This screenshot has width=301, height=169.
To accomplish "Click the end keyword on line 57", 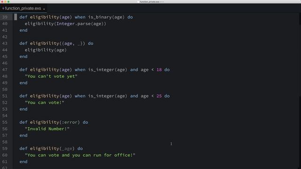I will (x=24, y=135).
